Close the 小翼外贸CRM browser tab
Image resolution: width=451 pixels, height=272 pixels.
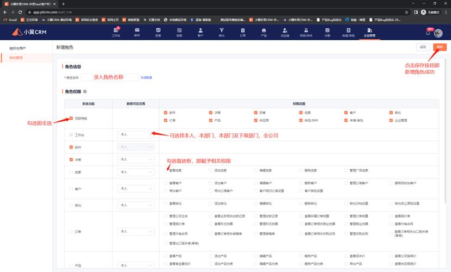click(54, 4)
